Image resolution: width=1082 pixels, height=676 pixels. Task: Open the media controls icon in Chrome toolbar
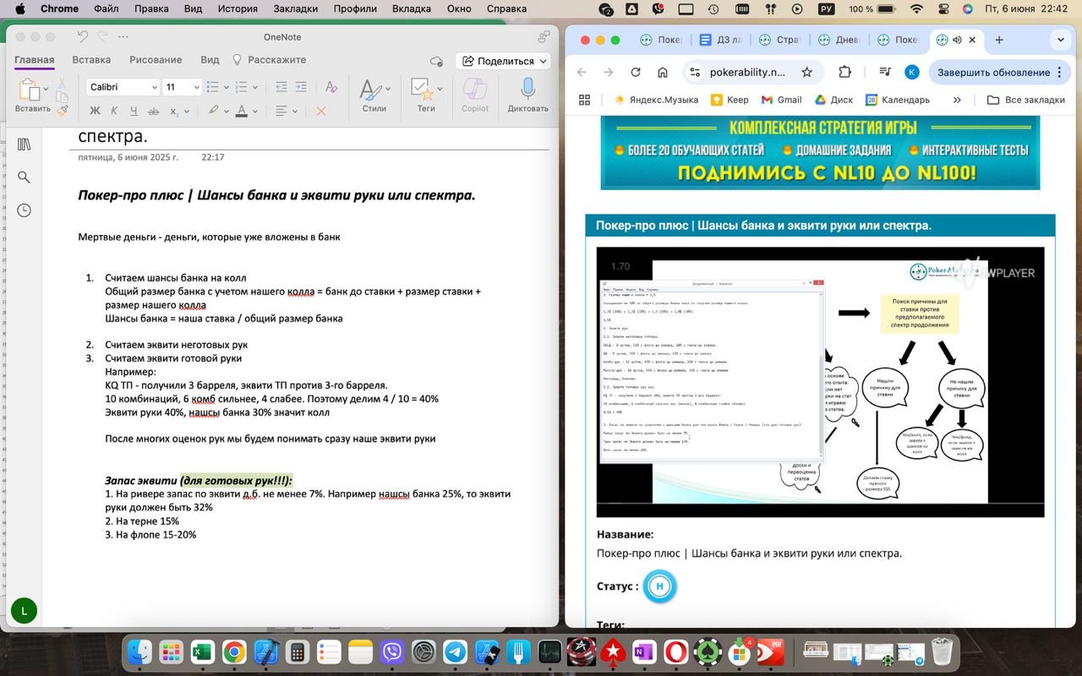(884, 72)
